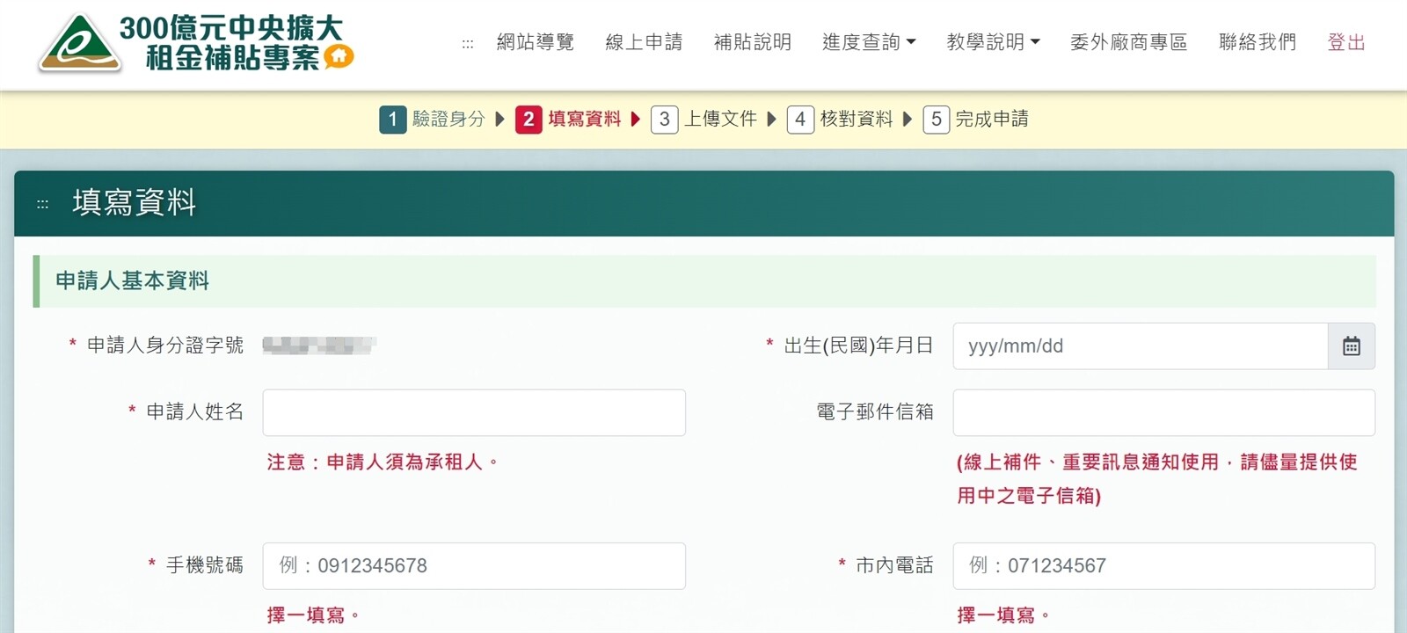Select step 1 驗證身分
This screenshot has width=1407, height=633.
pos(433,119)
